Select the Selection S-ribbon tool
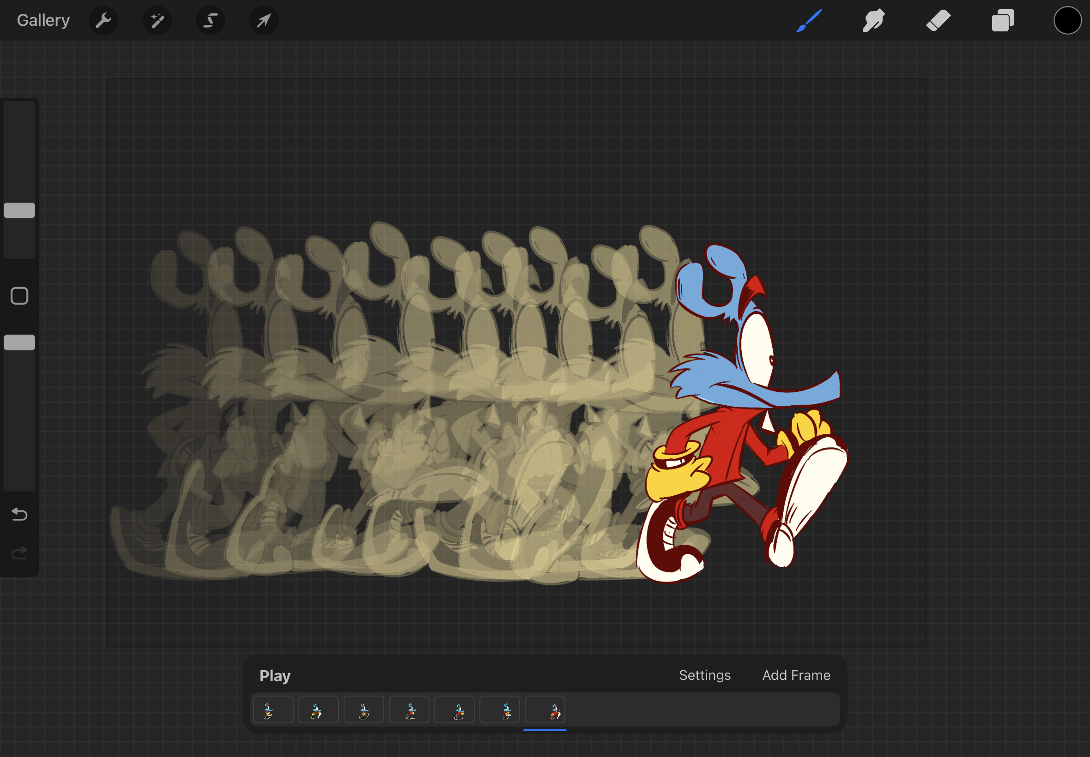Screen dimensions: 1090x757 click(x=210, y=20)
